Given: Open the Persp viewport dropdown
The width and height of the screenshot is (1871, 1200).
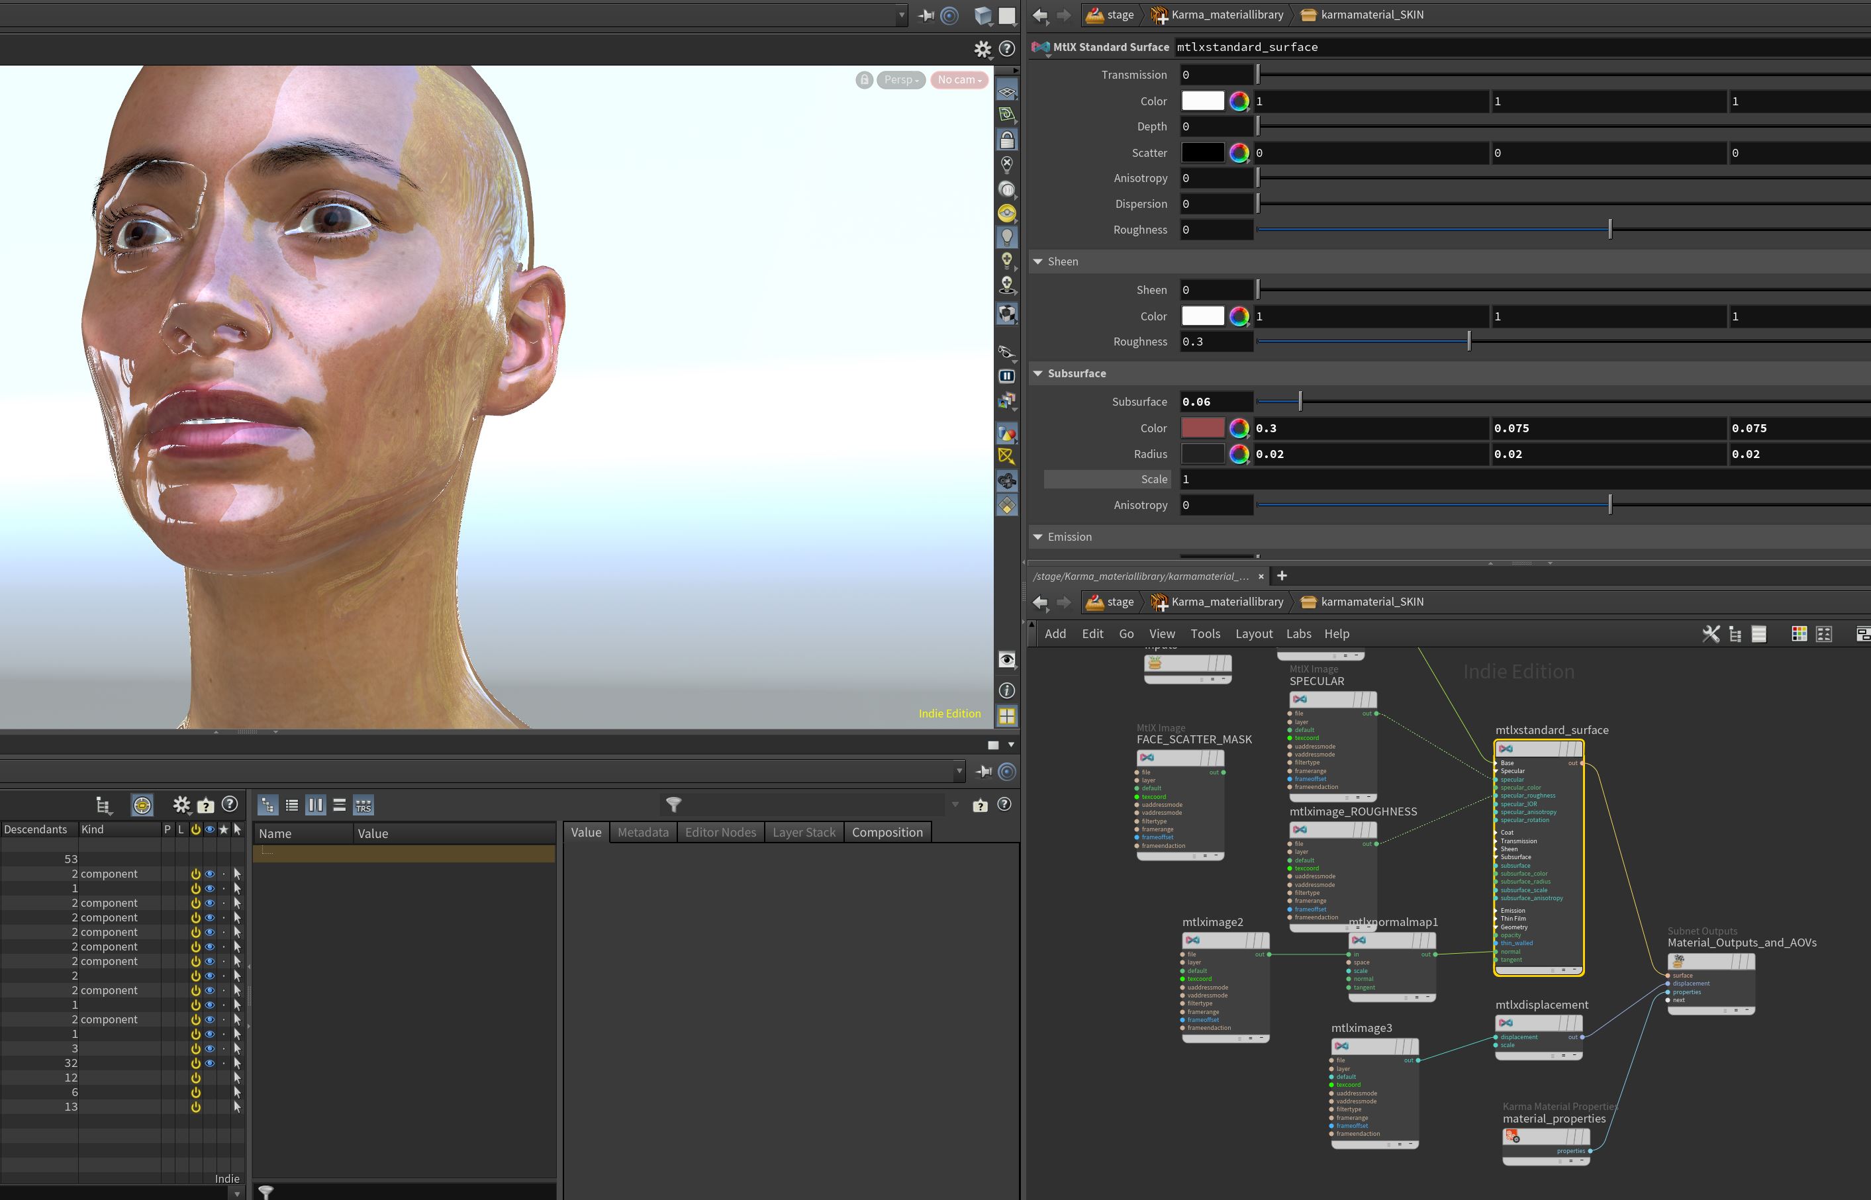Looking at the screenshot, I should [902, 79].
